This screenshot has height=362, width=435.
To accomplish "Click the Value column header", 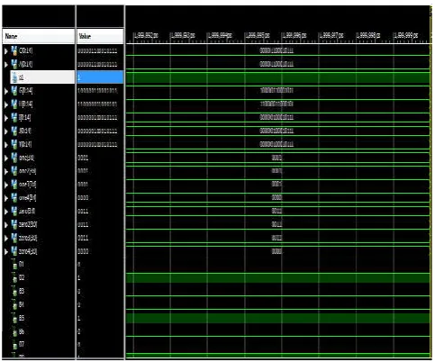I will point(100,36).
